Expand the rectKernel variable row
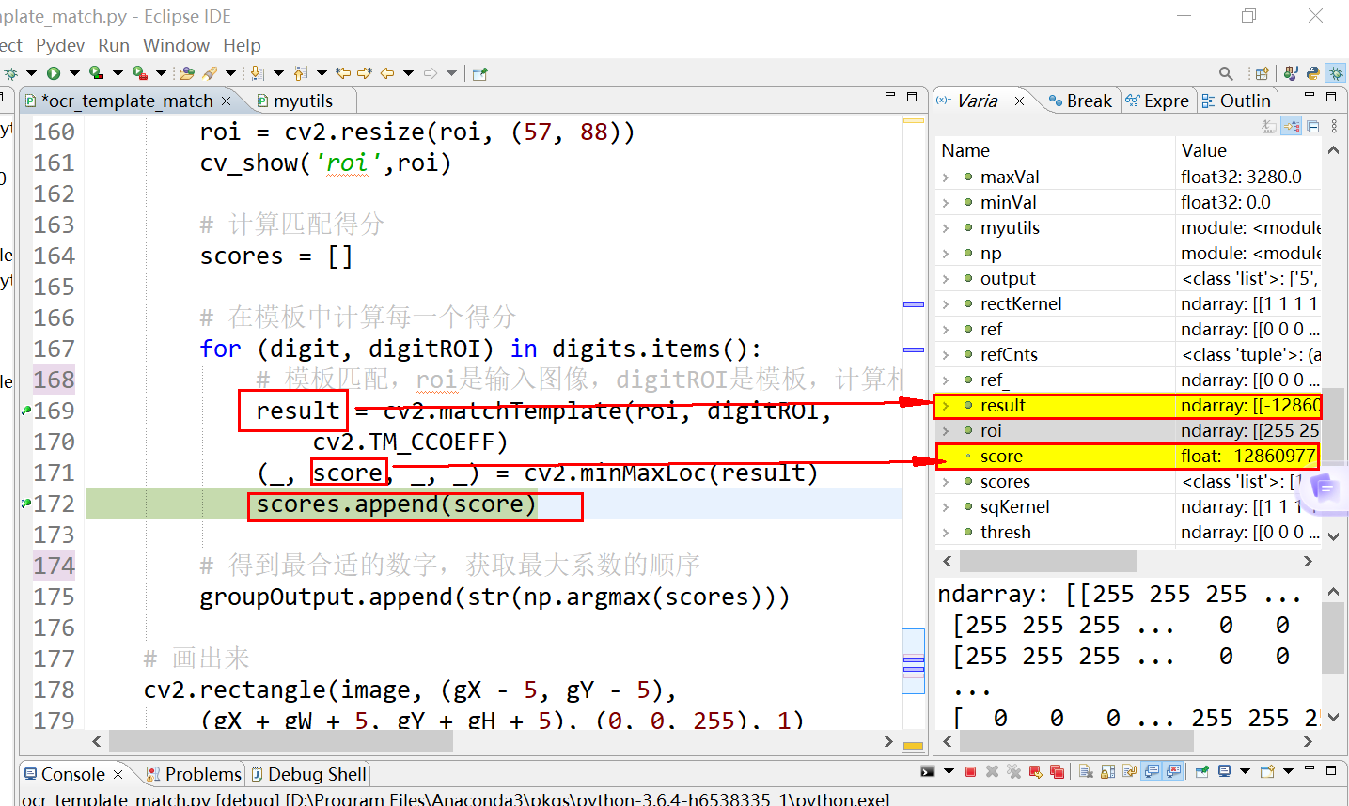 click(x=946, y=303)
